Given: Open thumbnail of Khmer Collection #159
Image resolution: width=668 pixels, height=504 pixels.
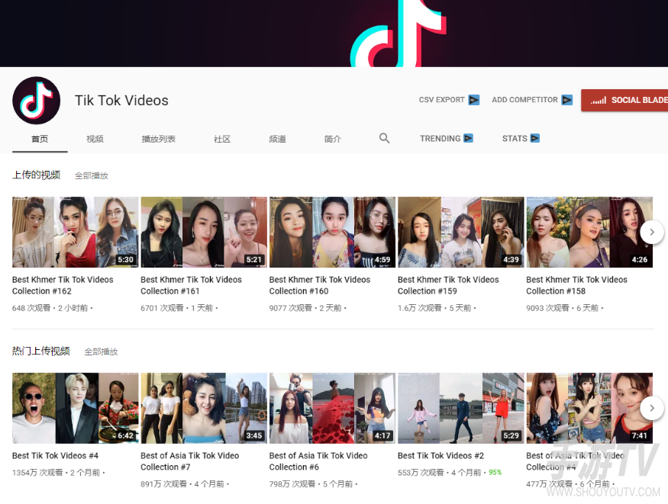Looking at the screenshot, I should tap(461, 233).
